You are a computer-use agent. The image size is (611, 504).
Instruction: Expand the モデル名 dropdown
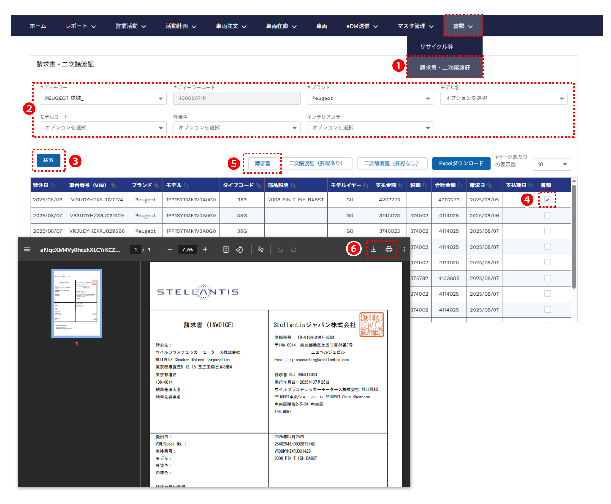(x=504, y=99)
